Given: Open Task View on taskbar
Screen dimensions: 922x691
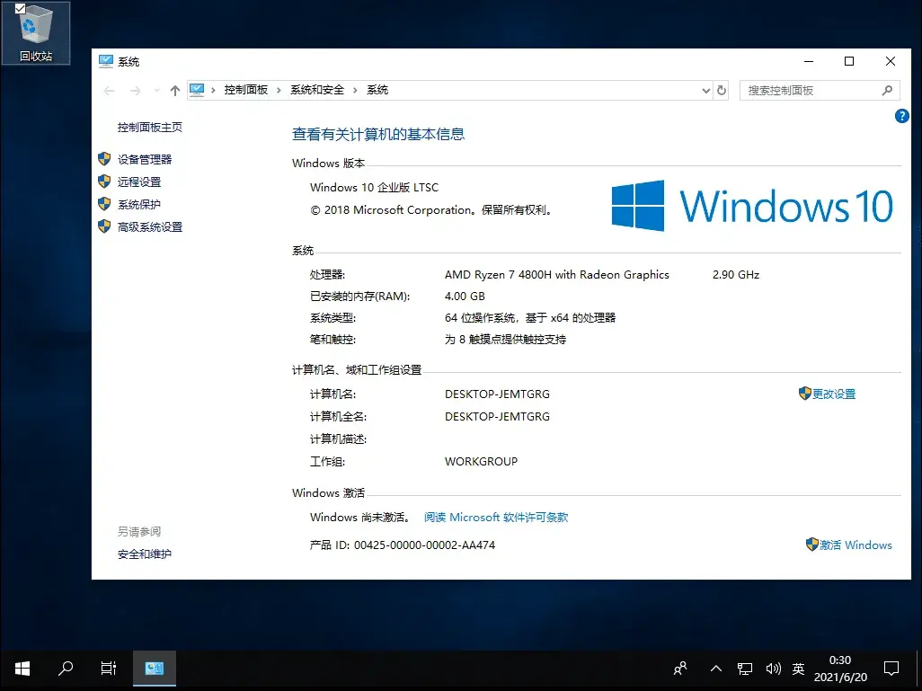Looking at the screenshot, I should click(109, 668).
